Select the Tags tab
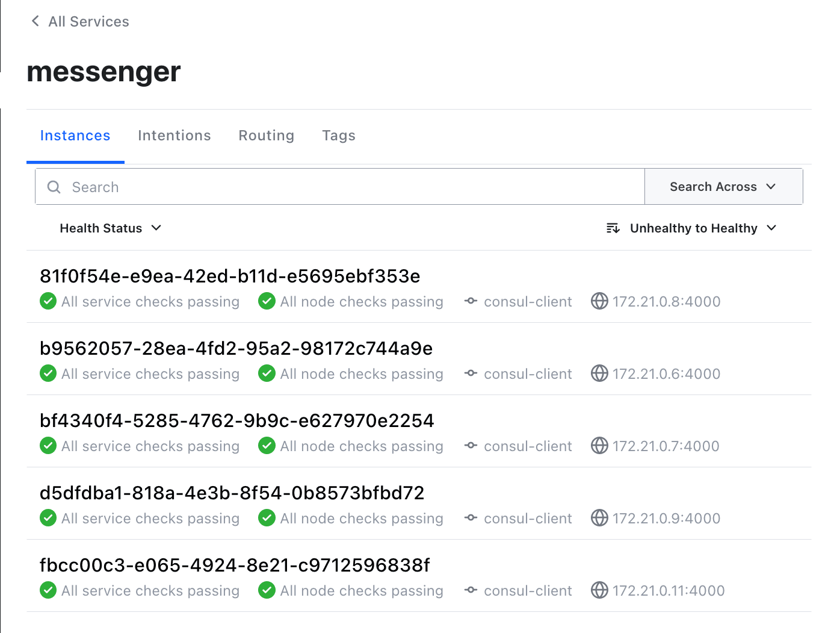This screenshot has width=837, height=633. 338,136
